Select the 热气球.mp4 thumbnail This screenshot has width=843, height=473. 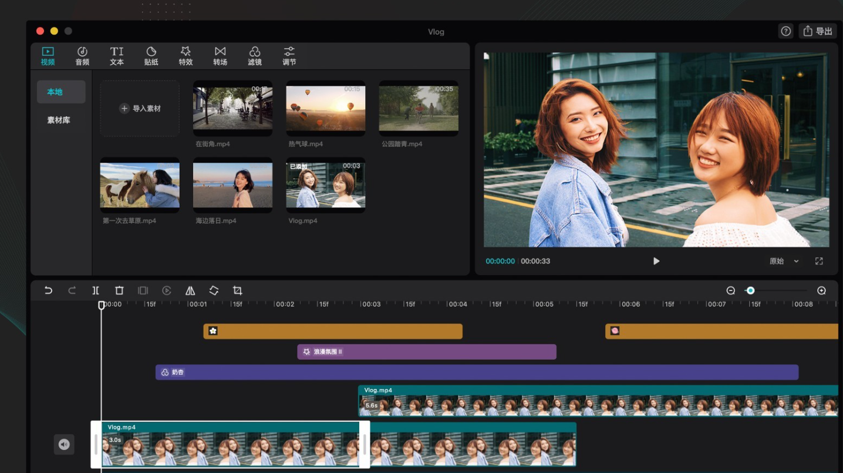click(x=325, y=109)
